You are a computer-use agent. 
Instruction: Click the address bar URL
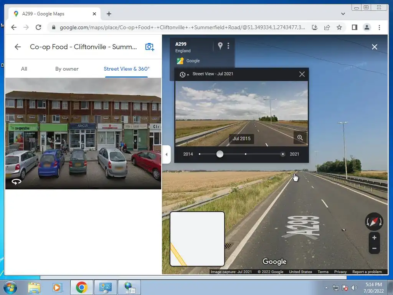coord(182,27)
